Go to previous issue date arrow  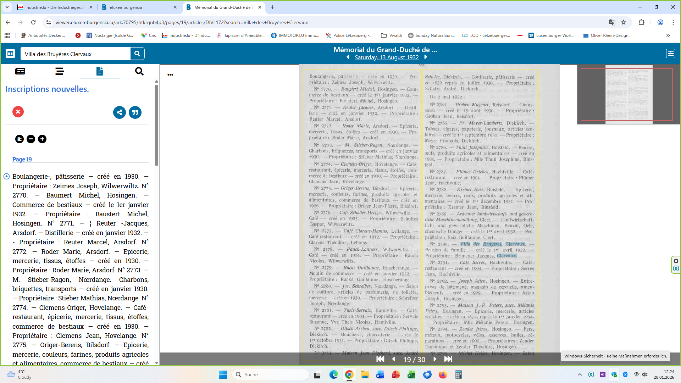tap(348, 57)
